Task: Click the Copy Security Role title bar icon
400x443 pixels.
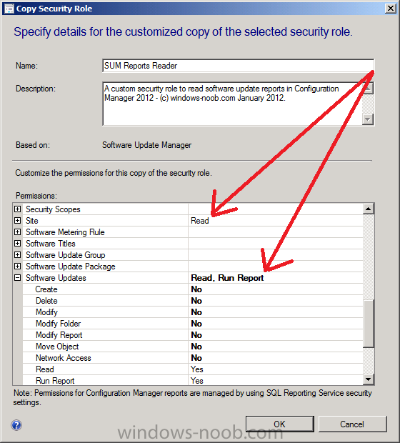Action: 9,9
